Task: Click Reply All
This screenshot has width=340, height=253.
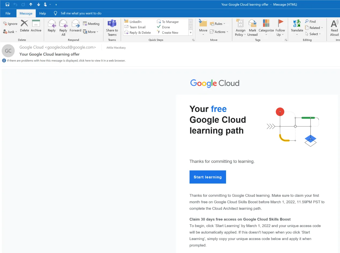Action: (x=63, y=28)
